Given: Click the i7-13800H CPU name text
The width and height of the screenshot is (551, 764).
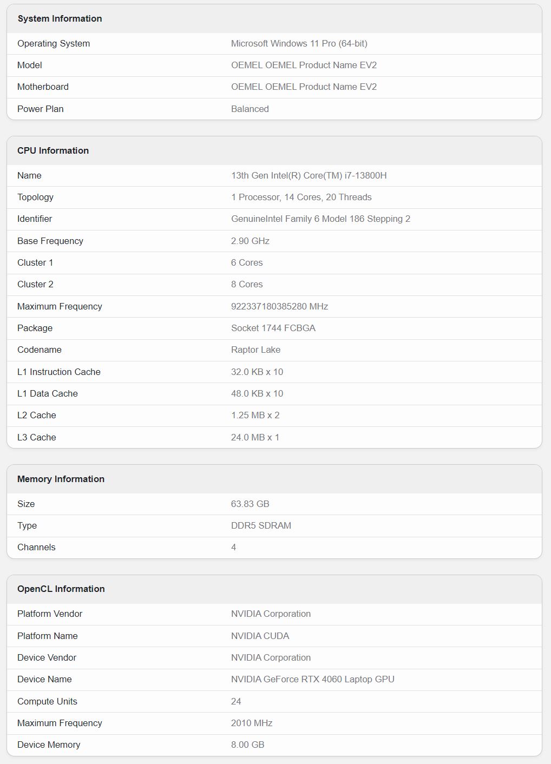Looking at the screenshot, I should pos(309,175).
